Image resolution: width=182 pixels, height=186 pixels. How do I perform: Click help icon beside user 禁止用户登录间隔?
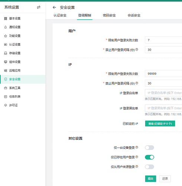tap(137, 49)
